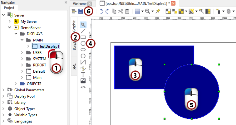Select the REPORT folder

tap(39, 65)
